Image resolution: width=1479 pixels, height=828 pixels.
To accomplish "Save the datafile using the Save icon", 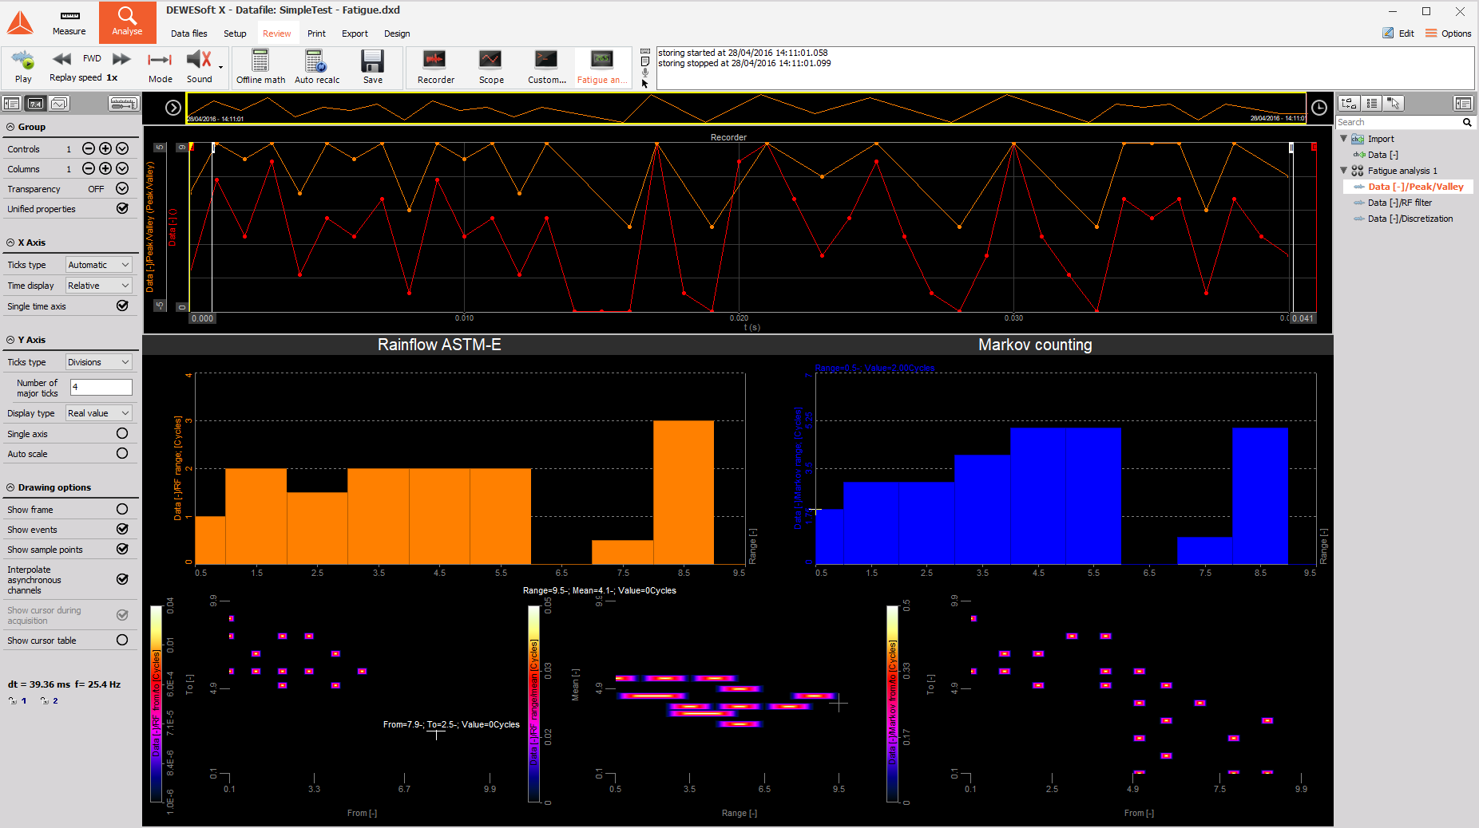I will click(x=372, y=61).
